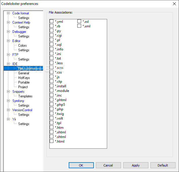Open Settings under FTP
179x172 pixels.
click(x=24, y=59)
